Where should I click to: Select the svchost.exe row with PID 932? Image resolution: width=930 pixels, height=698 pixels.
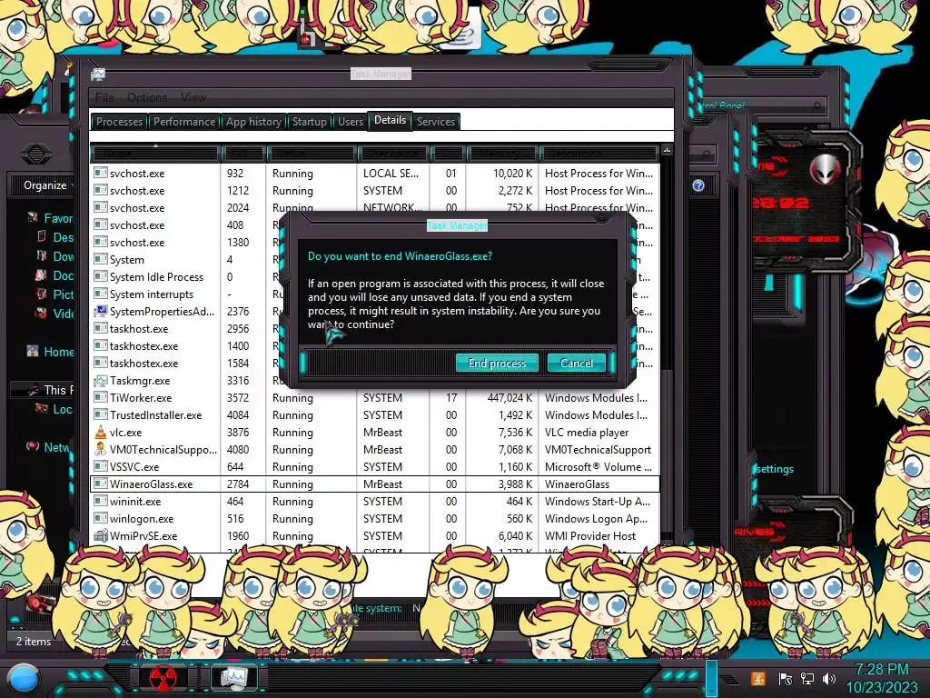(x=374, y=174)
